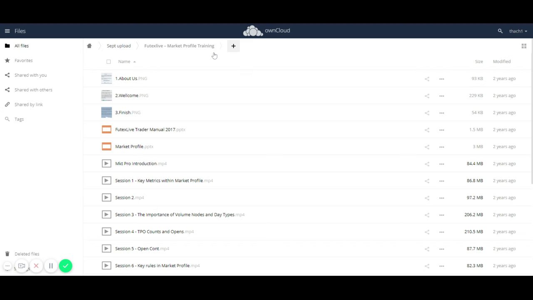Share the 1.About Us.PNG file
Image resolution: width=533 pixels, height=300 pixels.
(x=427, y=79)
